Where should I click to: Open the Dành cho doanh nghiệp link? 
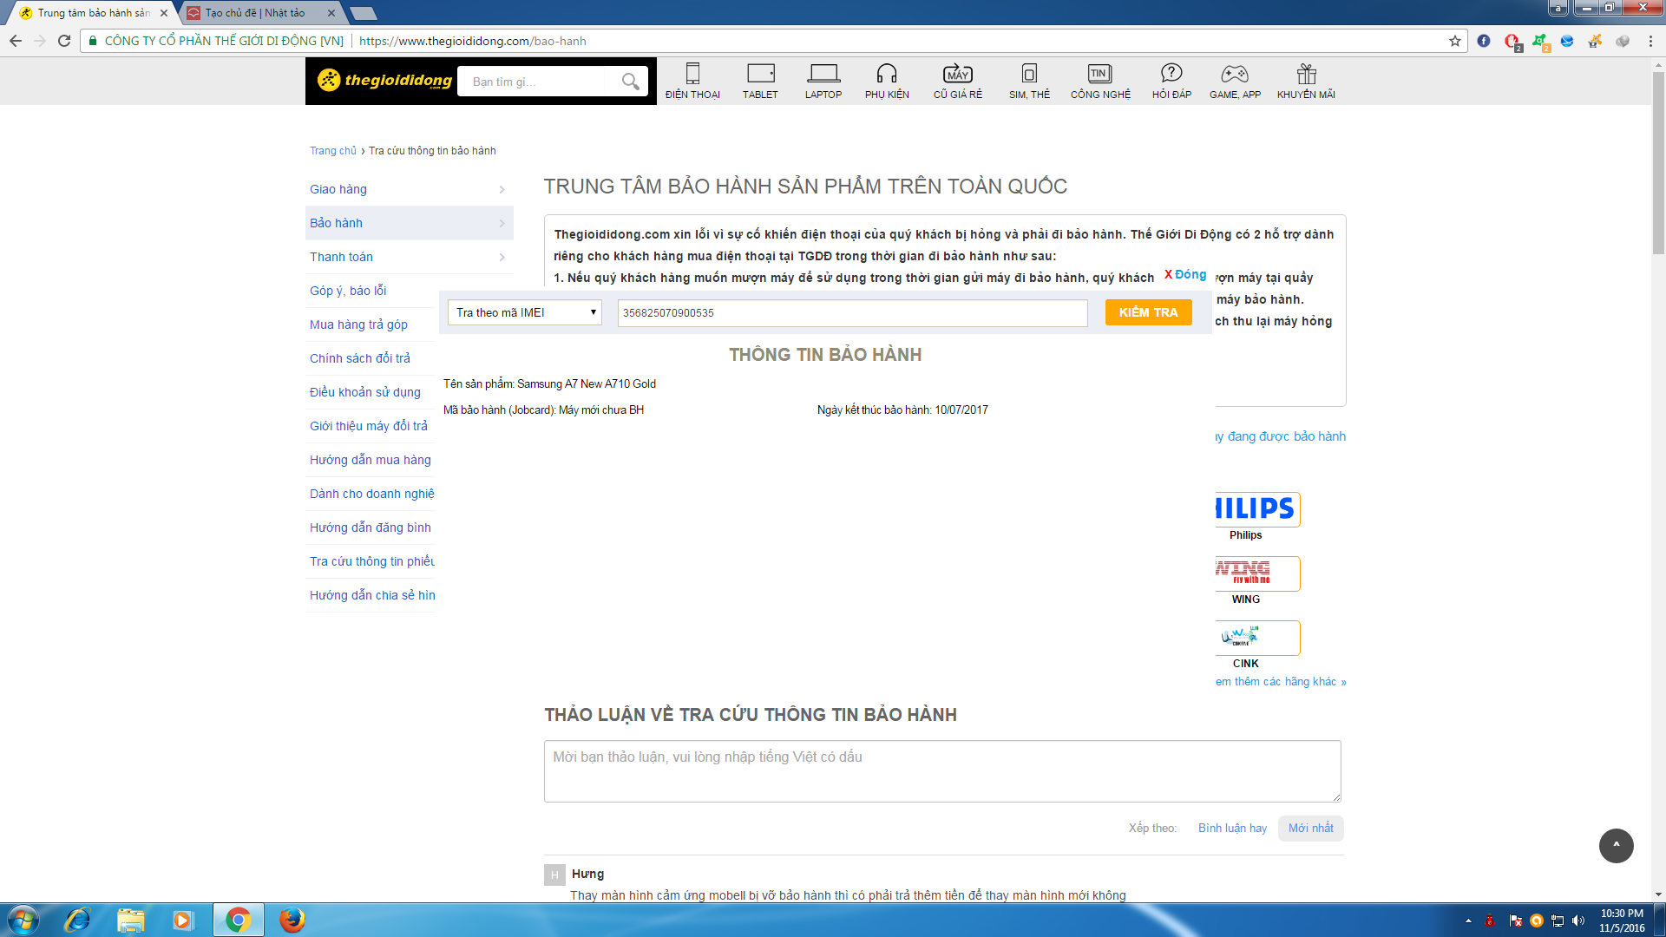[x=372, y=494]
